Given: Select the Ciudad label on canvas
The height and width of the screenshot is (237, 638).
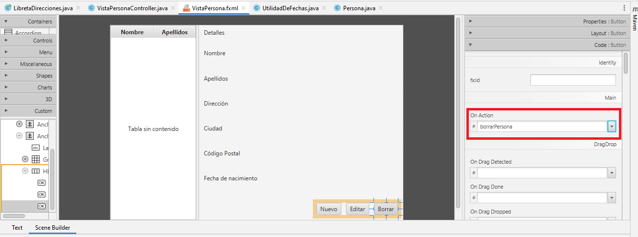Looking at the screenshot, I should click(x=213, y=129).
